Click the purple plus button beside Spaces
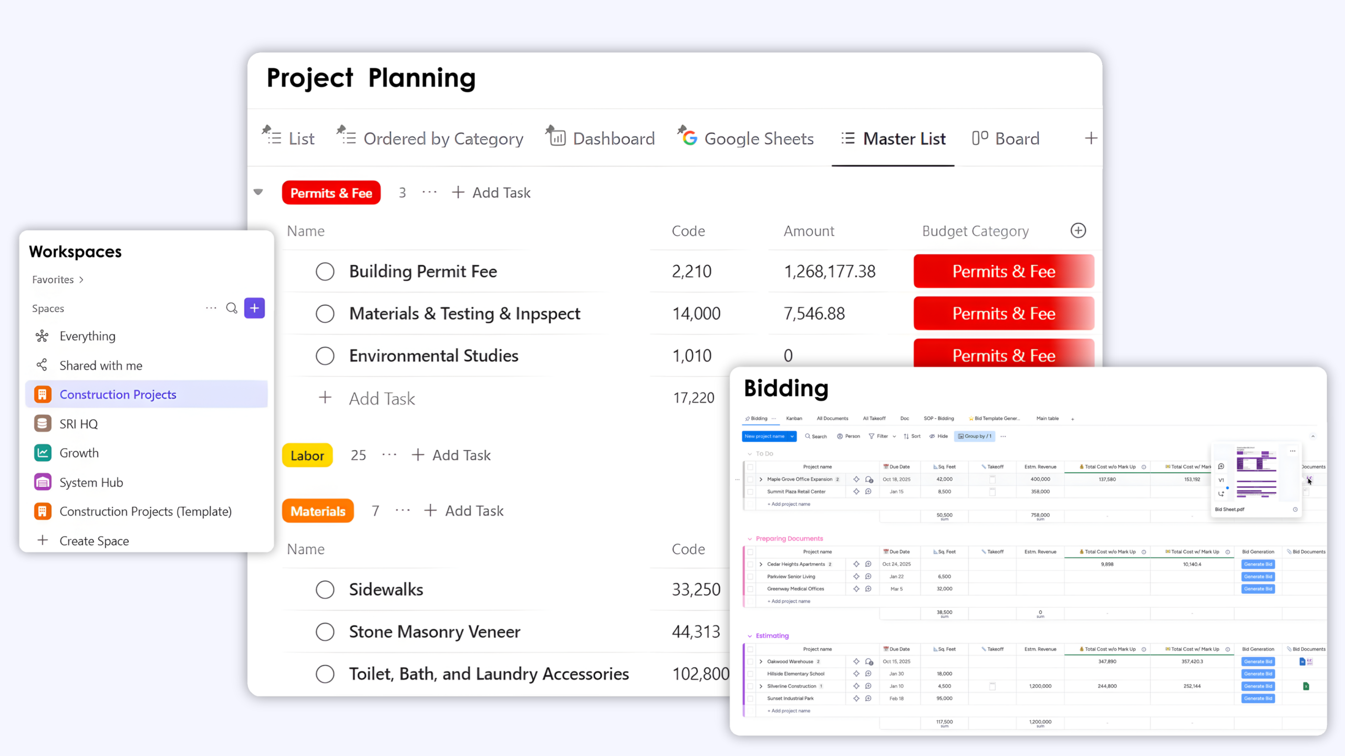The image size is (1345, 756). pyautogui.click(x=254, y=308)
